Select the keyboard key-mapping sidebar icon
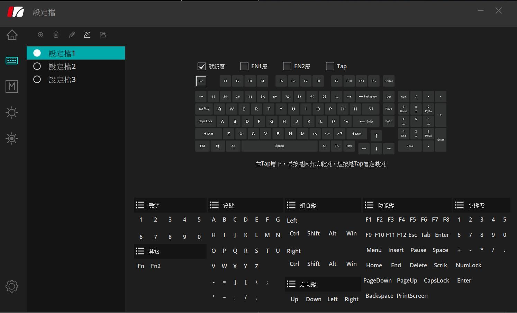 [12, 61]
